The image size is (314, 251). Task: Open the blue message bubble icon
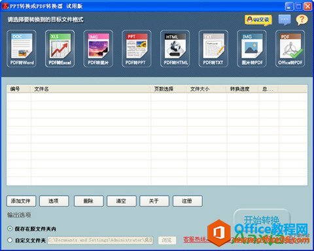[285, 20]
